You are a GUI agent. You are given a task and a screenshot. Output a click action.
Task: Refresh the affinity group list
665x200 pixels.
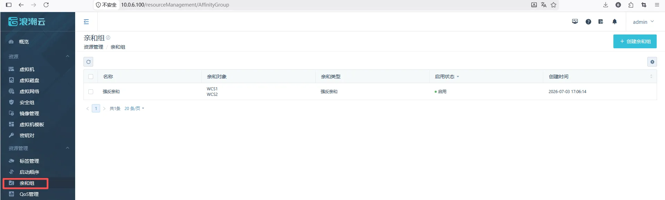pyautogui.click(x=88, y=62)
